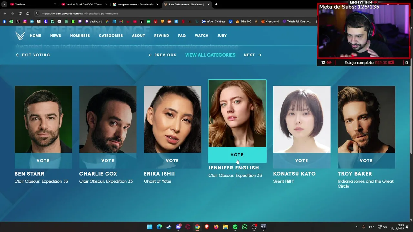Expand system tray hidden icons chevron
This screenshot has height=232, width=413.
[357, 227]
